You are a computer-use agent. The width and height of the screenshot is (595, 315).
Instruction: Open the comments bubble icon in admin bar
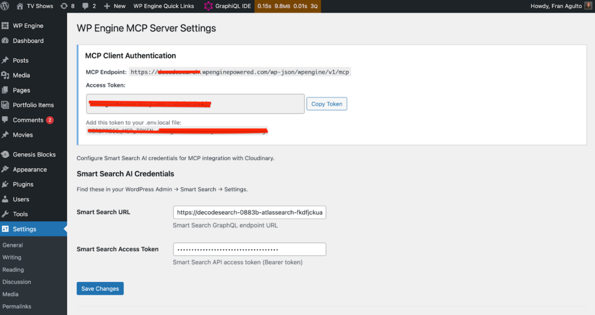coord(85,6)
